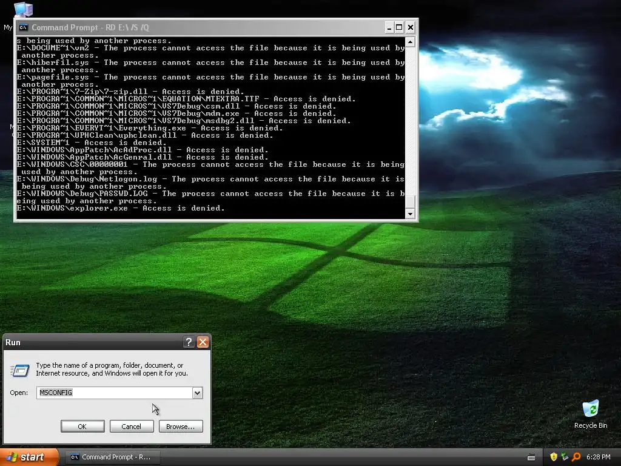Click the Command Prompt scrollbar up arrow
621x466 pixels.
tap(410, 42)
